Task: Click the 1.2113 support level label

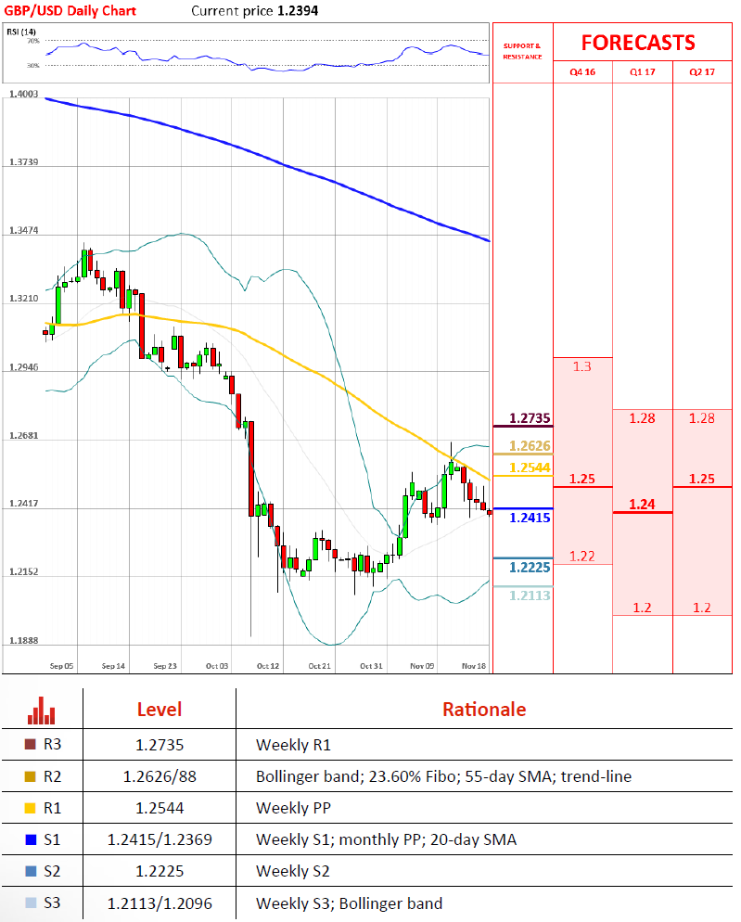Action: (x=530, y=595)
